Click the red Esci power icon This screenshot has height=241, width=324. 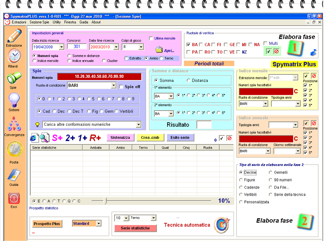[14, 198]
